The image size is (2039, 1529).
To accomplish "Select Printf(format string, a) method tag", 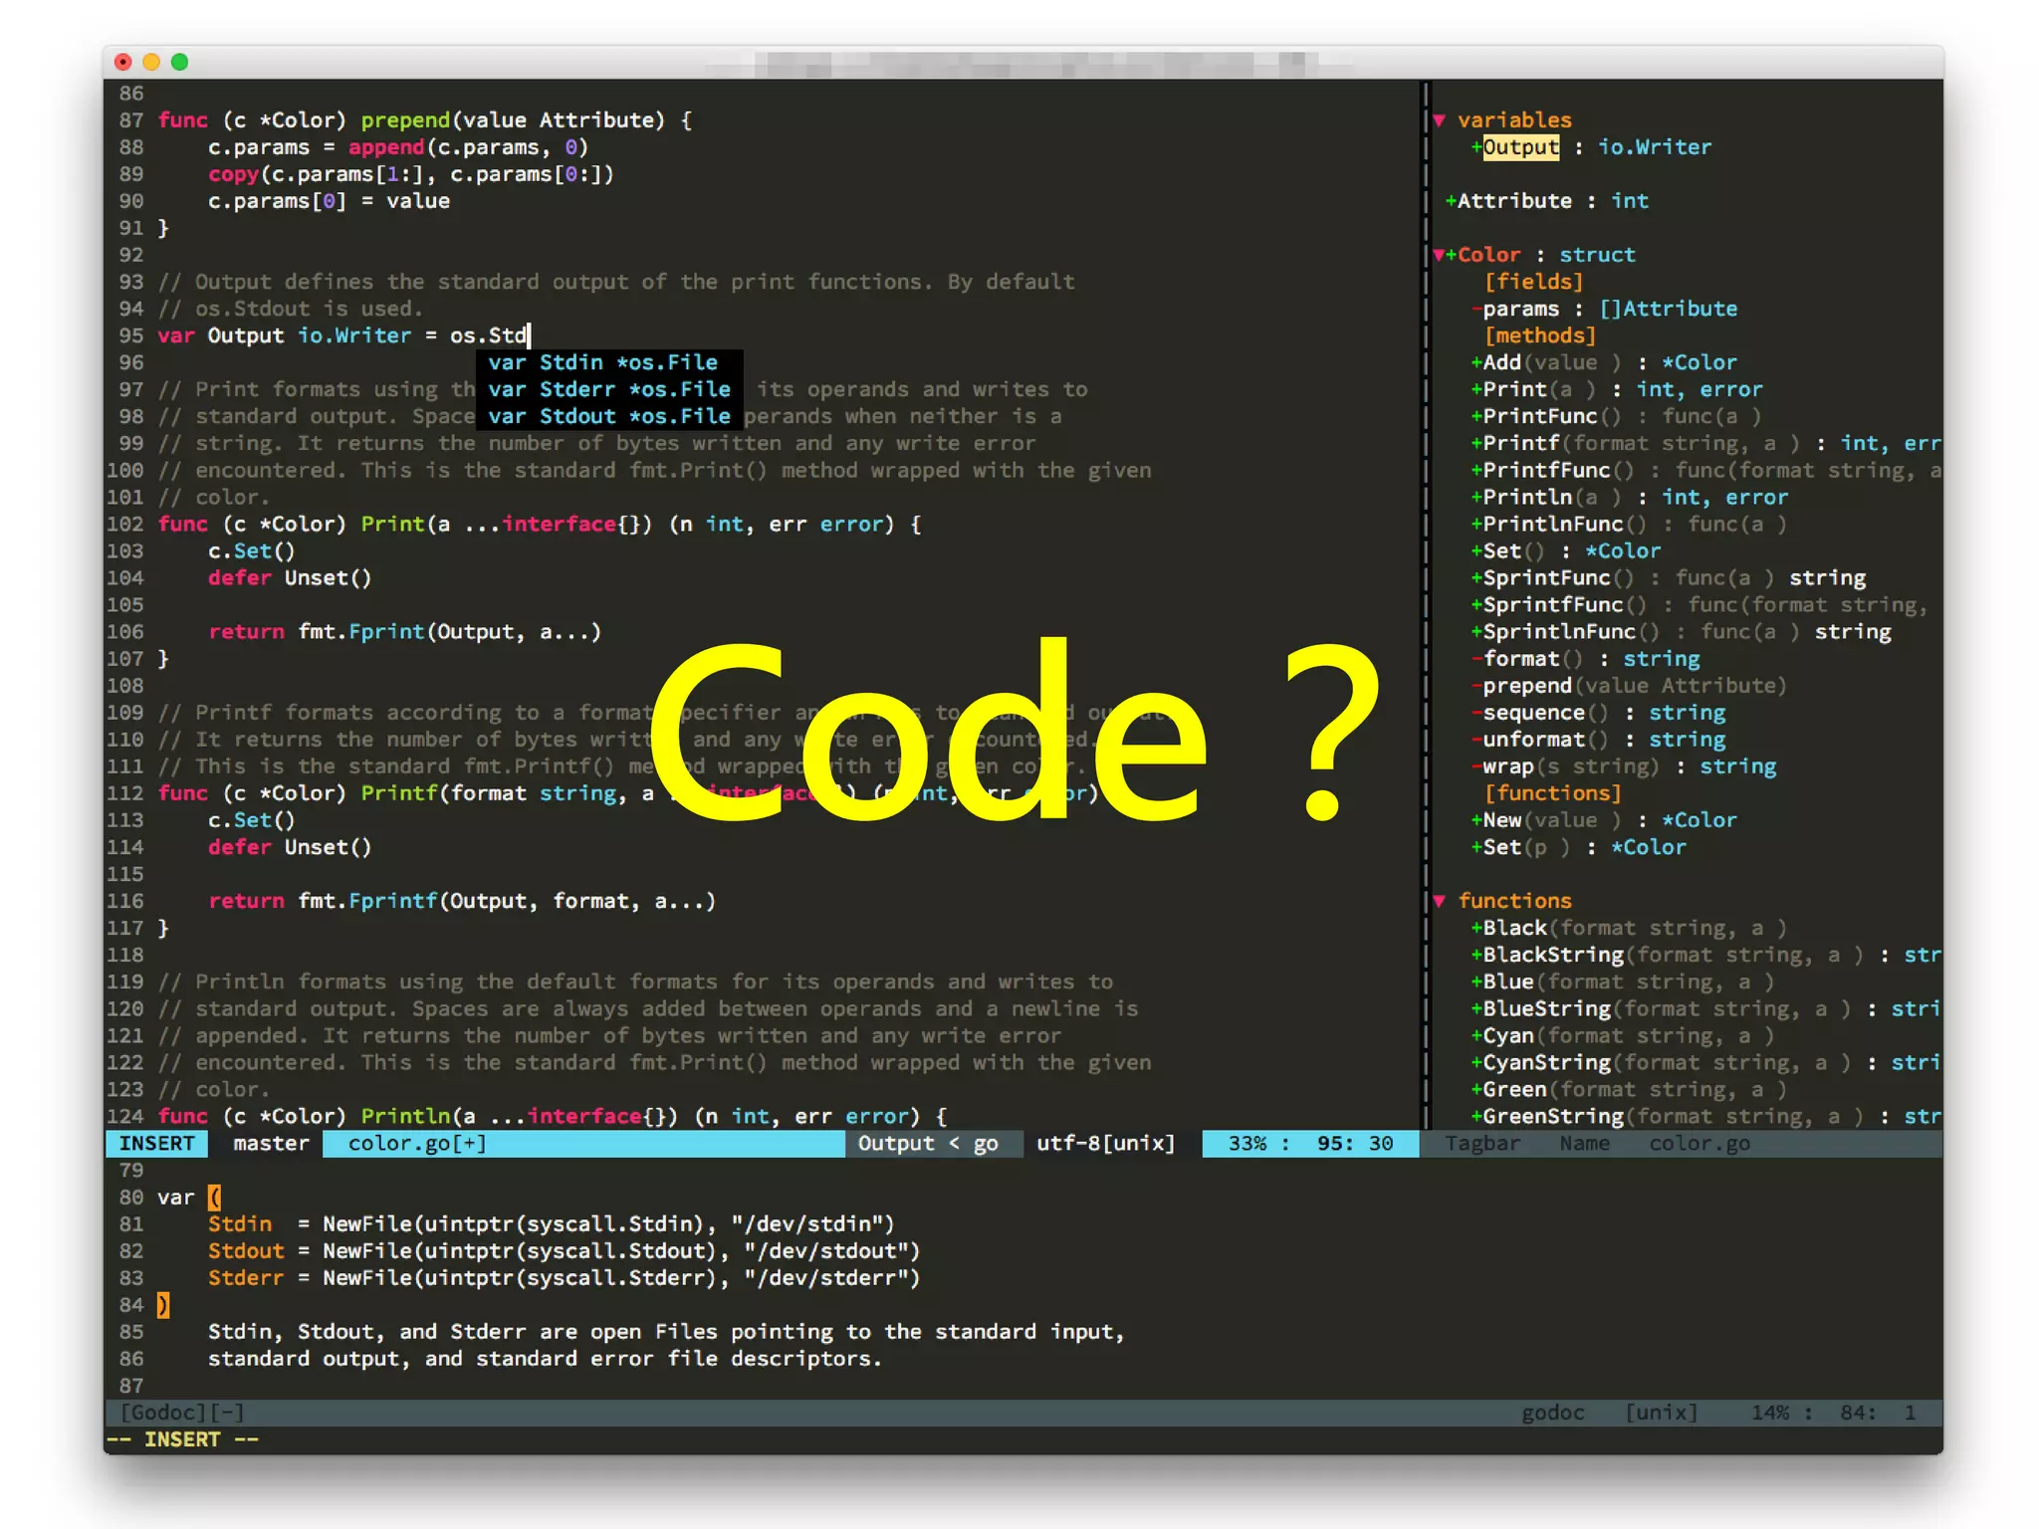I will pos(1705,443).
